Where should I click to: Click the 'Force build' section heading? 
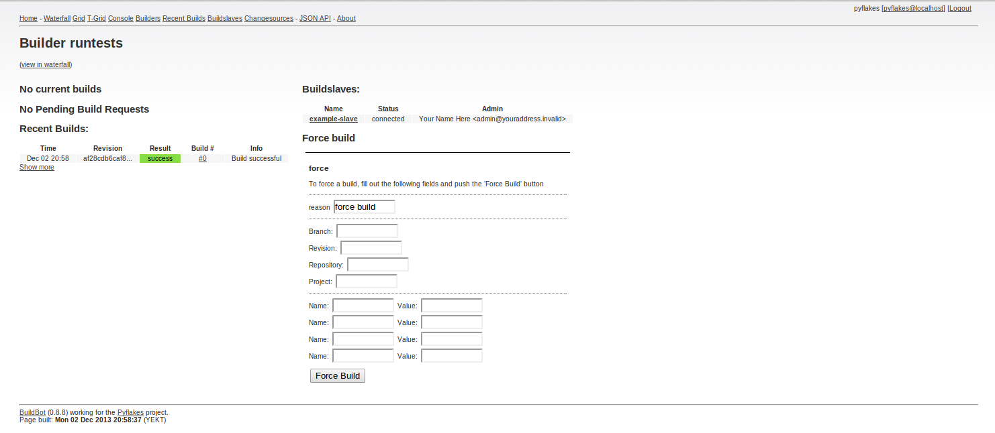pos(328,138)
